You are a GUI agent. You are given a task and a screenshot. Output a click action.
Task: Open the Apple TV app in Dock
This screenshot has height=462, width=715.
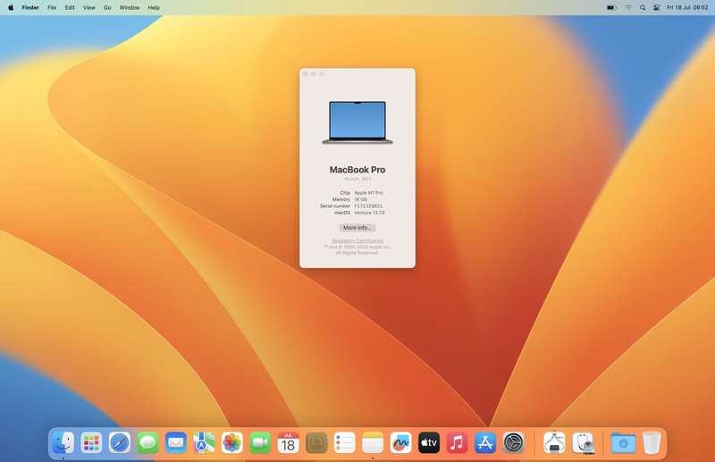429,442
